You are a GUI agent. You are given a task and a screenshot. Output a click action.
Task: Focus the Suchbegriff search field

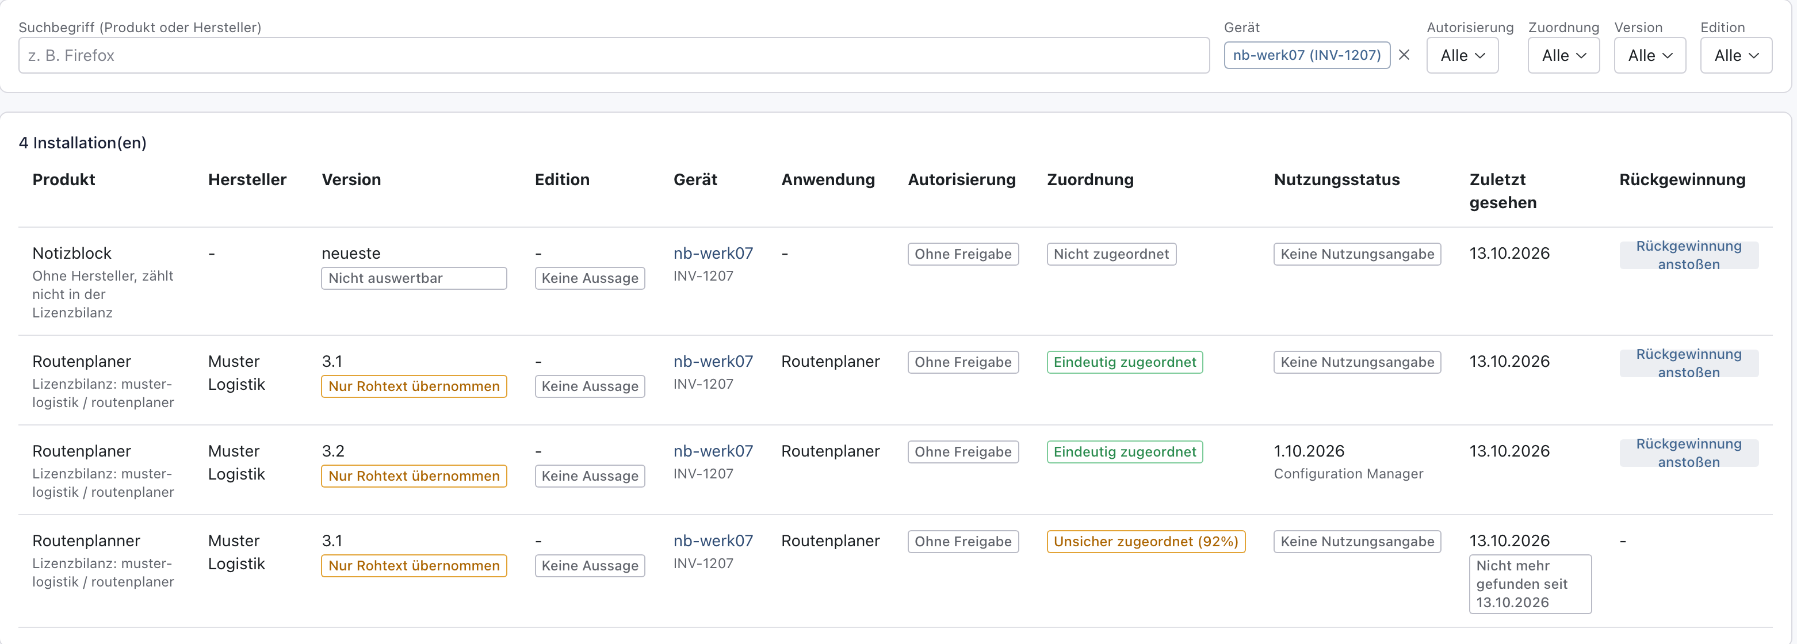614,55
